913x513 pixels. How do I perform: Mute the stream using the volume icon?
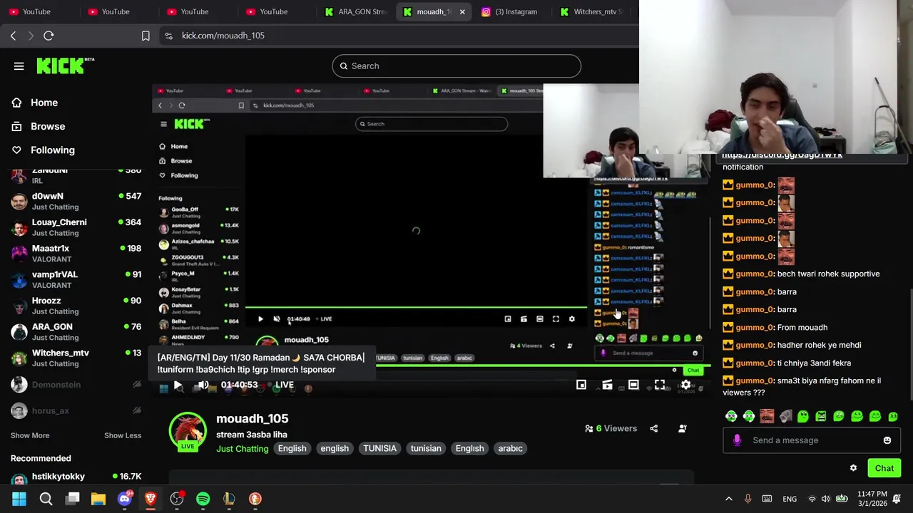pyautogui.click(x=203, y=385)
